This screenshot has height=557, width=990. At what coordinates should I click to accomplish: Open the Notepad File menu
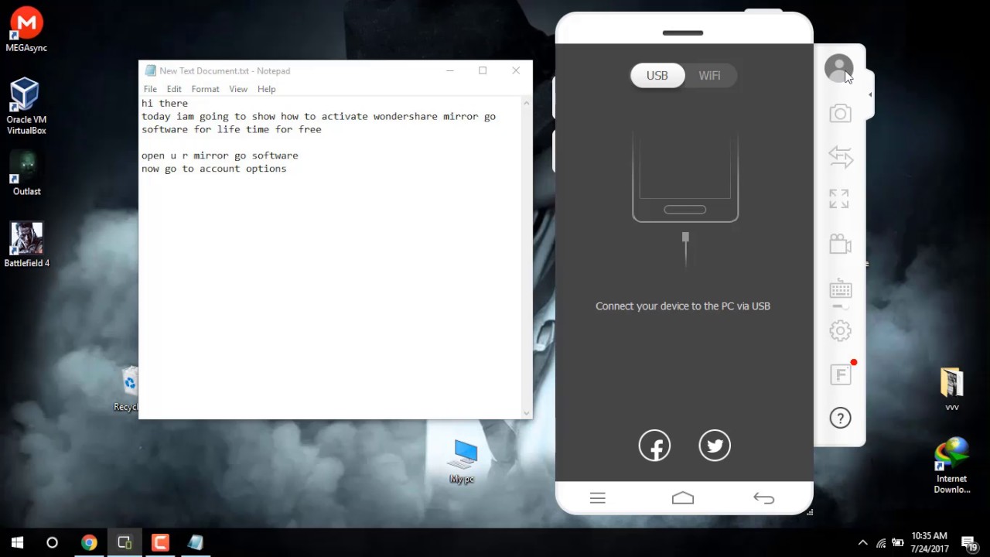150,89
